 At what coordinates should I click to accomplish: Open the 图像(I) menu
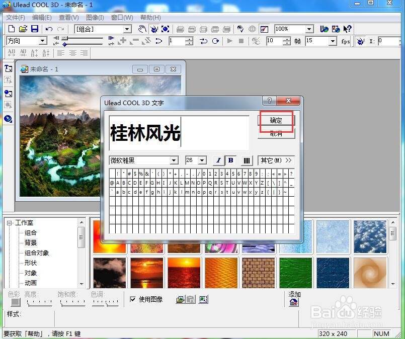[95, 18]
